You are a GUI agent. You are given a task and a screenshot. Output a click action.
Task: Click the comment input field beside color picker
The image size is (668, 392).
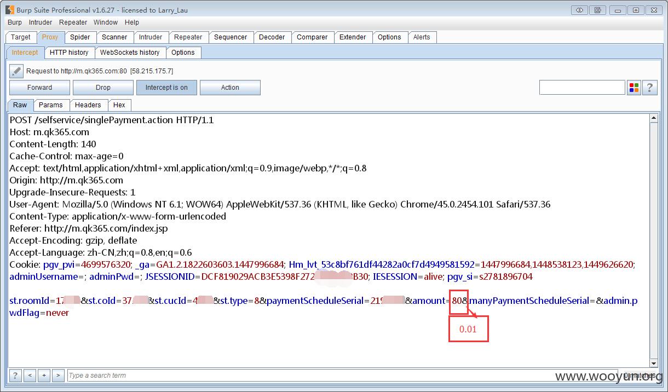[582, 88]
